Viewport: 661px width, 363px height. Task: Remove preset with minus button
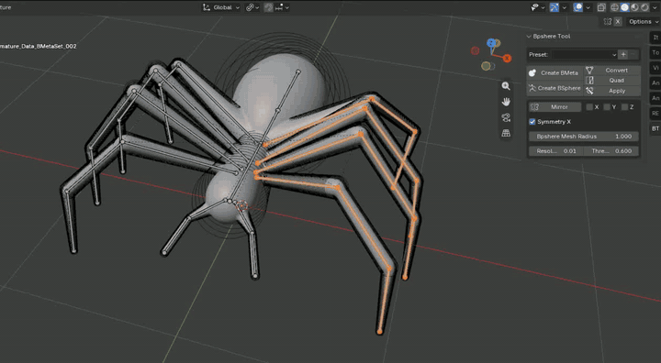(633, 54)
